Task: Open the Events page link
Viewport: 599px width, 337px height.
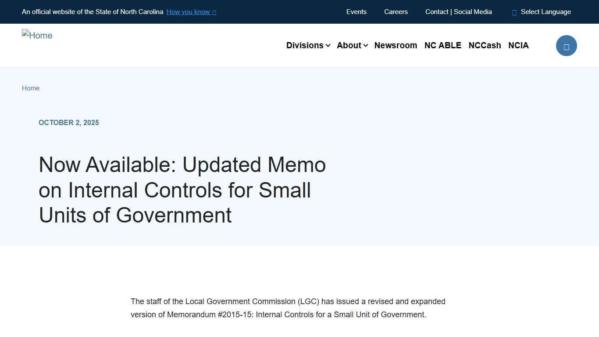Action: coord(356,12)
